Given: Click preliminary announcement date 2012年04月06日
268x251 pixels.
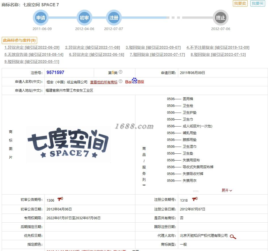Looking at the screenshot, I should click(59, 209).
